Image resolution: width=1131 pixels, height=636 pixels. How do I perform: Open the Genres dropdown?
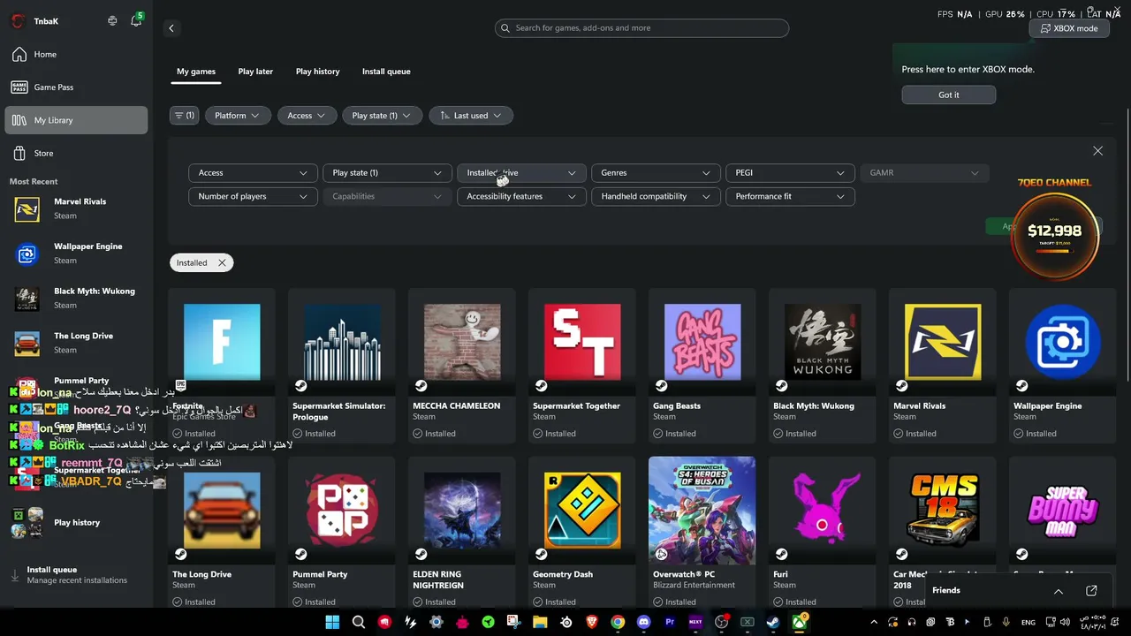click(656, 173)
